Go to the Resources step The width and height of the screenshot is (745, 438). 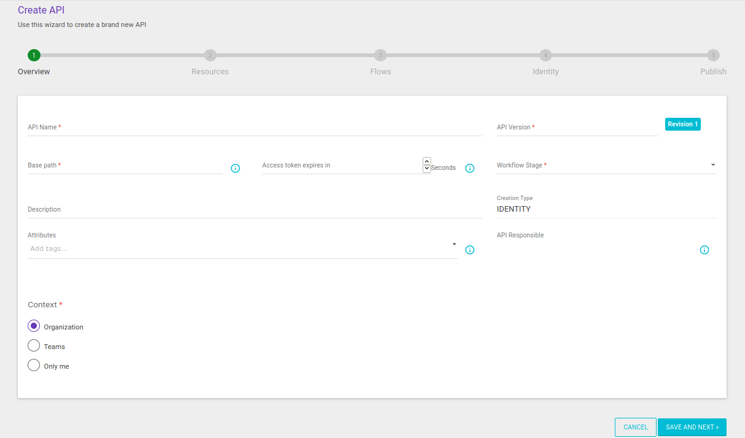210,55
